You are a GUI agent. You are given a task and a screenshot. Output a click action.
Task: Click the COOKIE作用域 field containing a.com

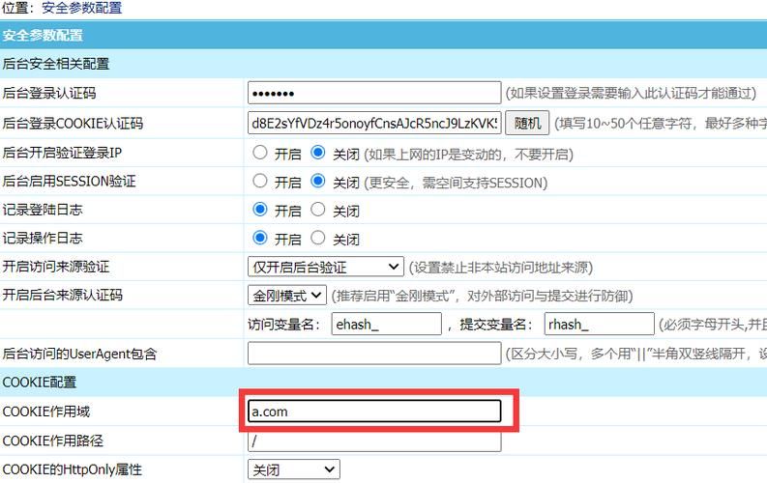click(374, 412)
